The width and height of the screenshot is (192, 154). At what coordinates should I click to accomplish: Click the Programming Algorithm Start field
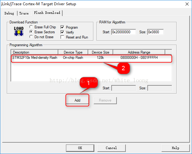point(124,88)
